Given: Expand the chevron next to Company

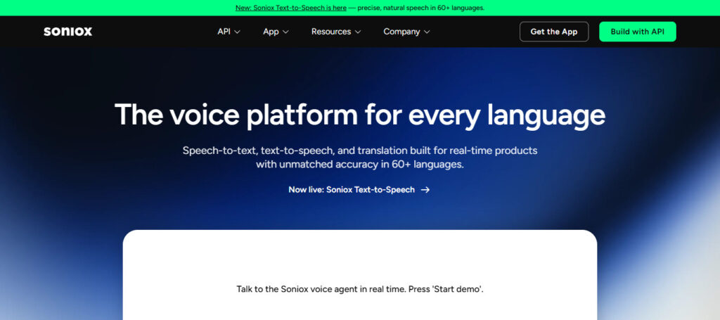Looking at the screenshot, I should pos(427,32).
